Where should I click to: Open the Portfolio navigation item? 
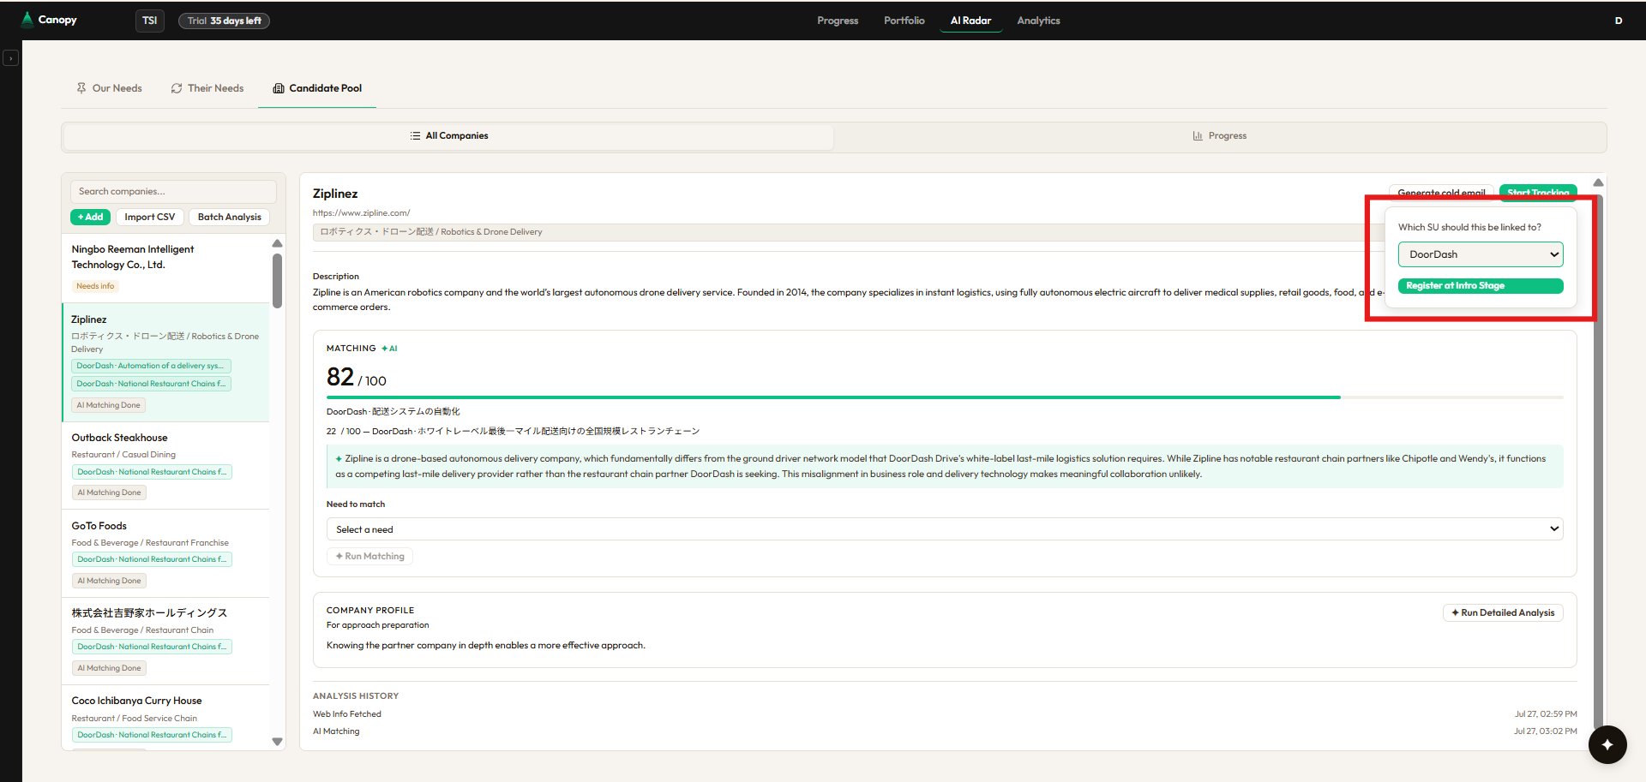click(x=904, y=21)
